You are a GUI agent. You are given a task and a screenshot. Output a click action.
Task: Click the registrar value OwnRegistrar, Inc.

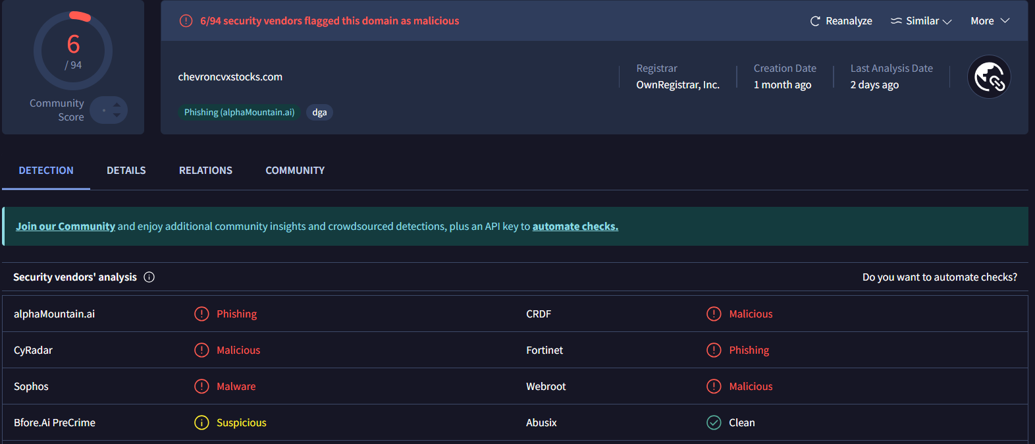pos(677,85)
